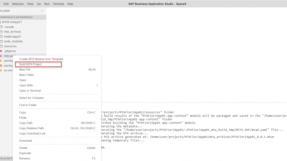Click the .gitignore git file icon

click(1, 51)
